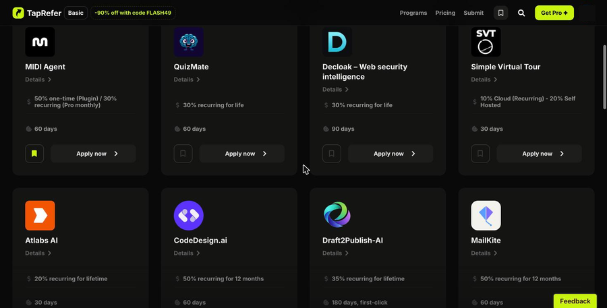This screenshot has width=607, height=308.
Task: Click QuizMate's '30% recurring for life' text
Action: click(213, 105)
